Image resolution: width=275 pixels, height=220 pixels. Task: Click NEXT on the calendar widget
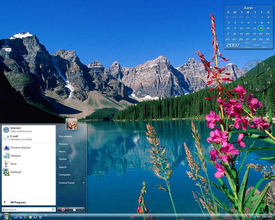click(x=265, y=47)
